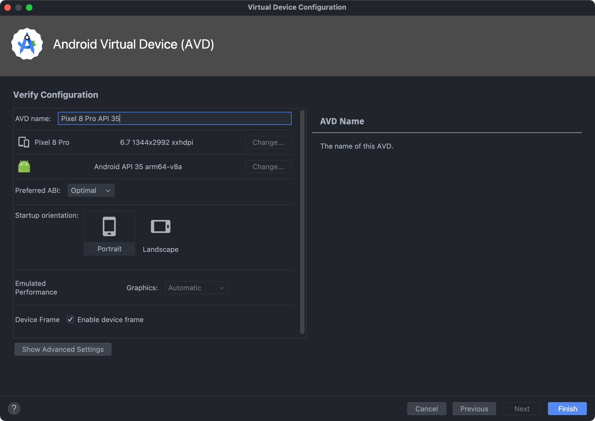Click the Android Studio AVD logo icon
The image size is (595, 421).
(x=27, y=44)
